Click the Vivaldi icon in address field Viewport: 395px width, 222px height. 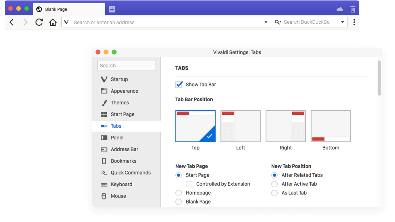tap(67, 22)
